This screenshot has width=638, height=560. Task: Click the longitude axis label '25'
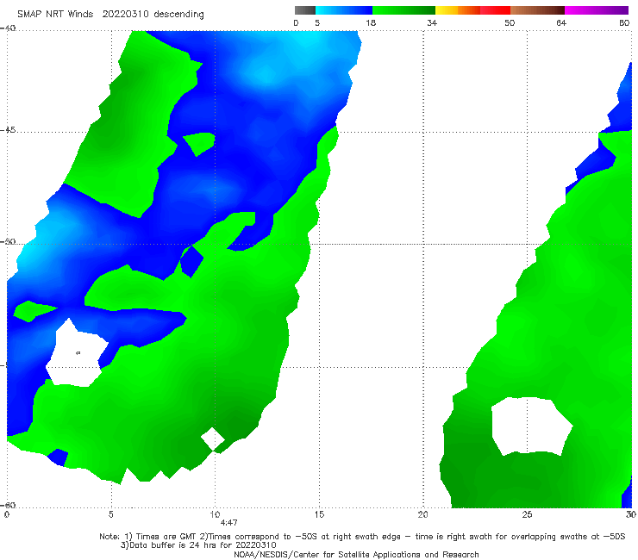pyautogui.click(x=527, y=515)
